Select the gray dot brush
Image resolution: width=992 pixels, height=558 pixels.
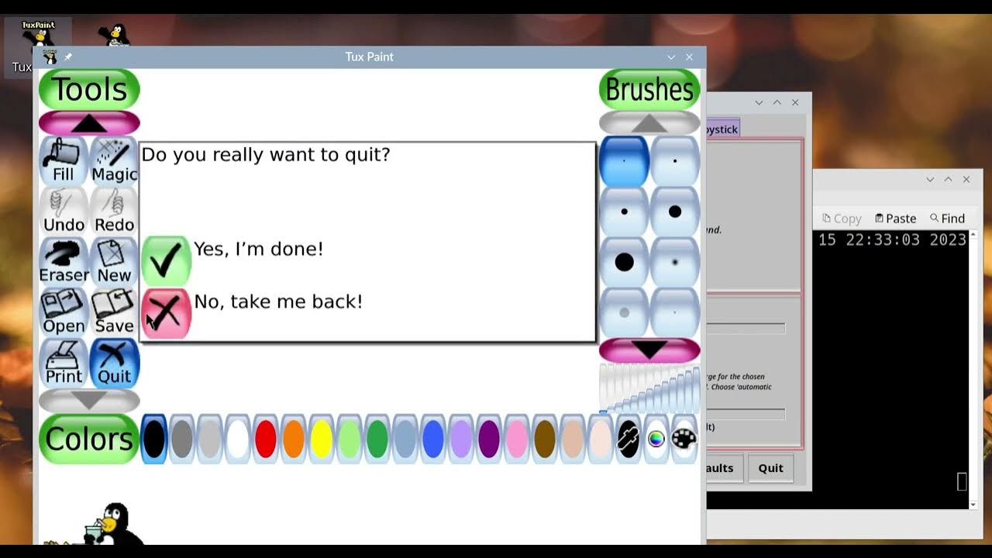pyautogui.click(x=624, y=312)
